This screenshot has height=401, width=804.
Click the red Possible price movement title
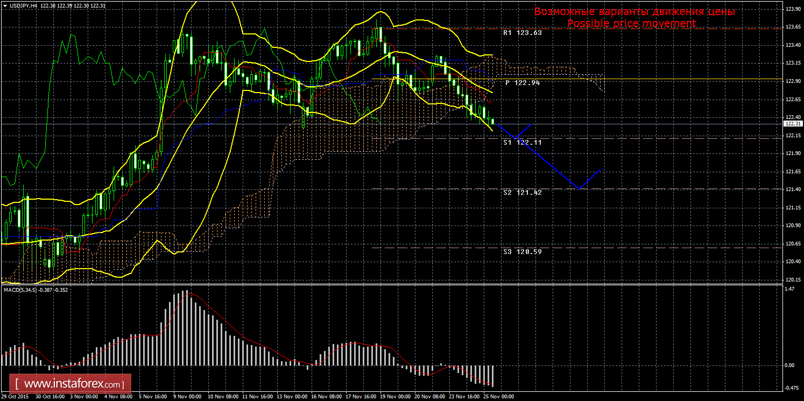pyautogui.click(x=631, y=24)
